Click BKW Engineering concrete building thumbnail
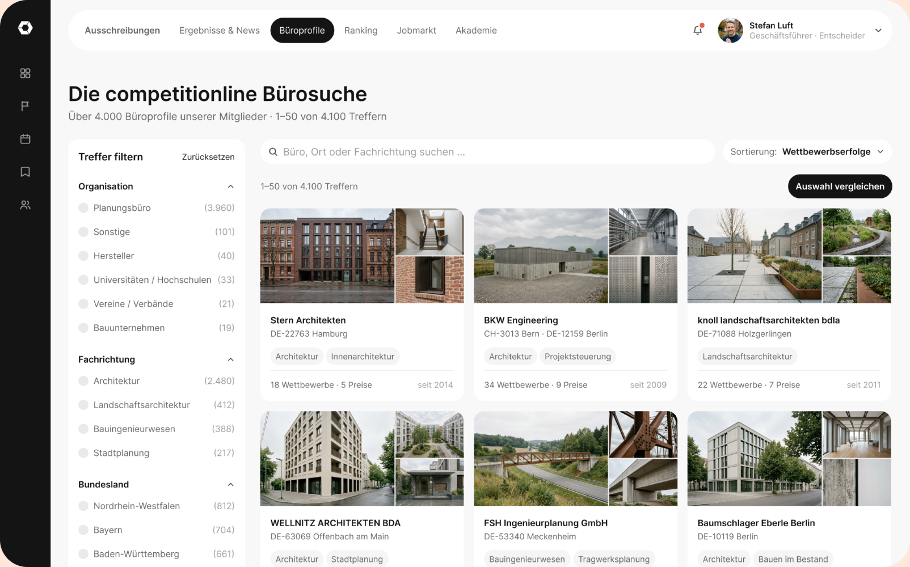 click(x=541, y=256)
